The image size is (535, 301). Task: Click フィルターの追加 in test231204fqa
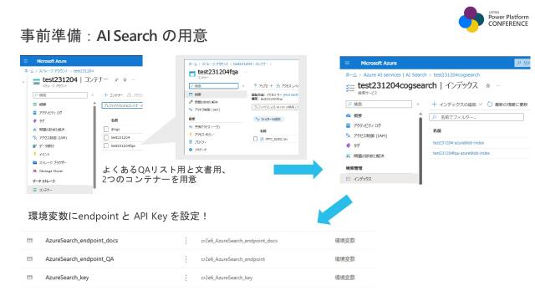pyautogui.click(x=268, y=119)
